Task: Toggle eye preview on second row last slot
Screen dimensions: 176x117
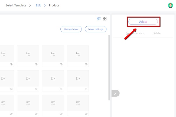Action: pos(86,89)
